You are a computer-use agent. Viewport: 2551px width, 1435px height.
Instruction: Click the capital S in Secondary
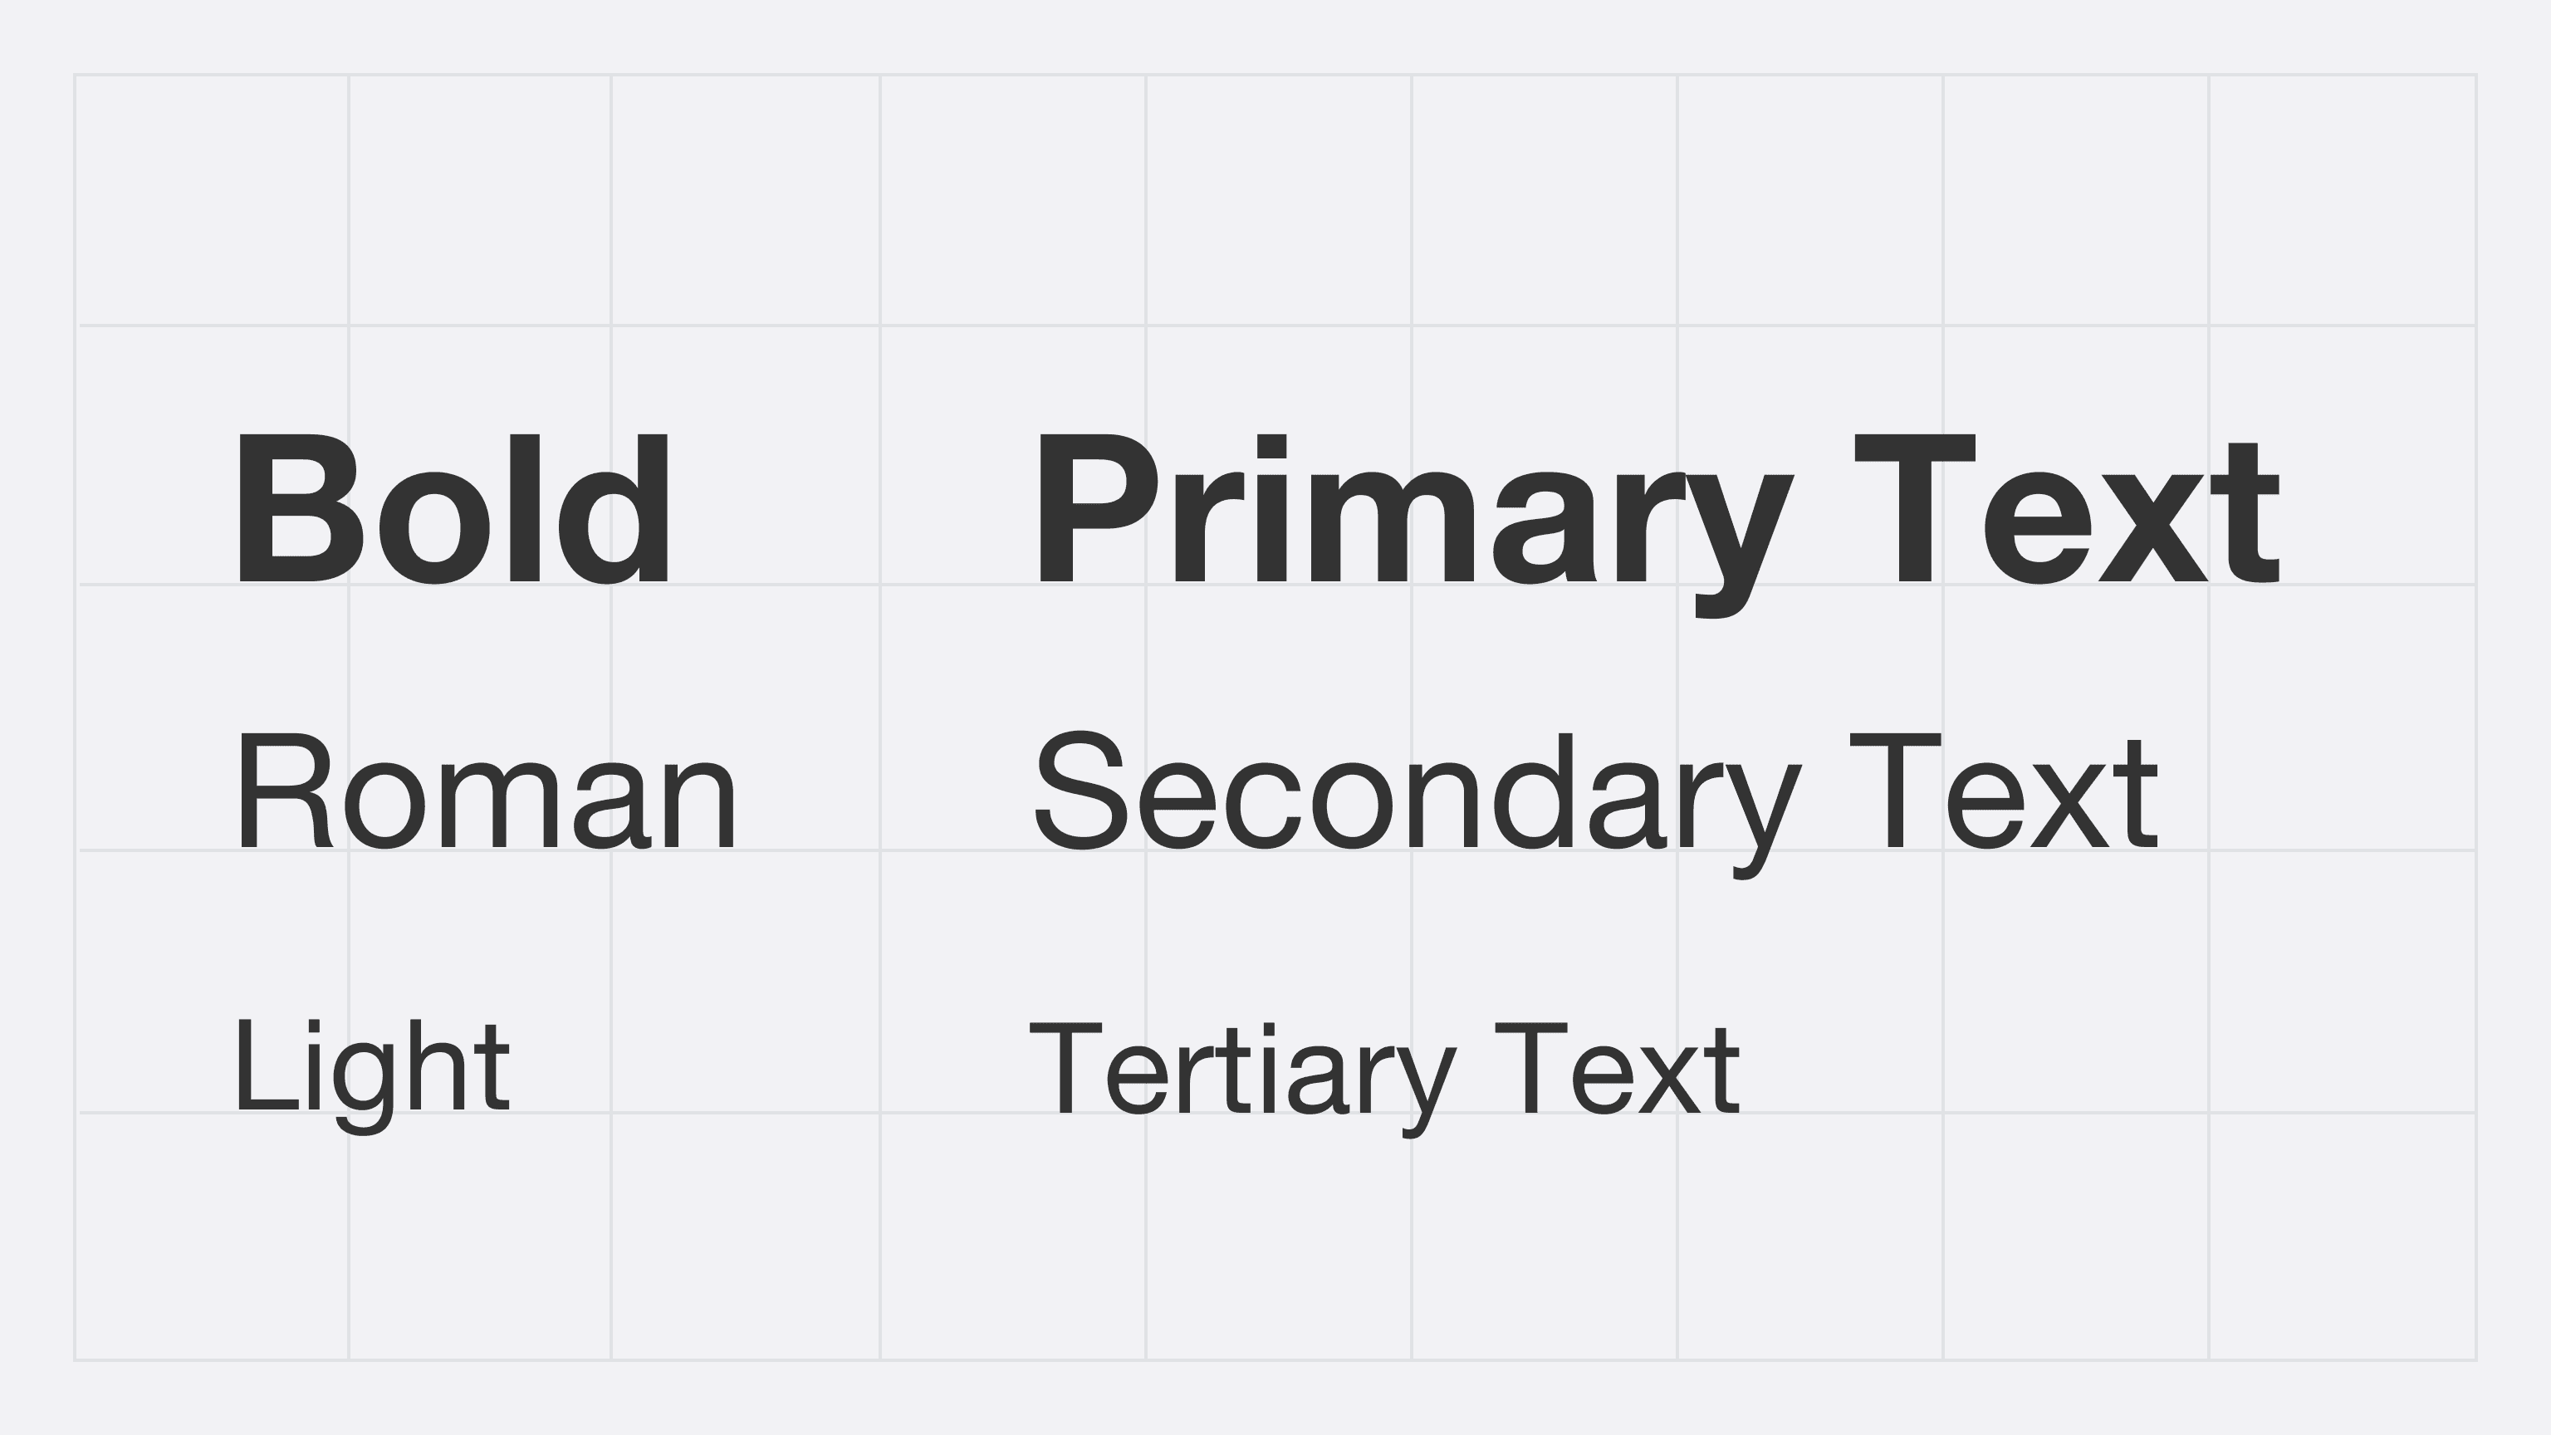point(1080,791)
